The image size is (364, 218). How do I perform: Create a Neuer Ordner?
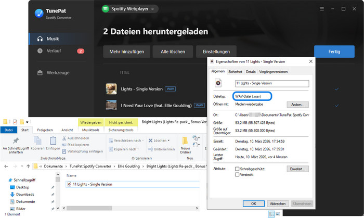[x=185, y=145]
